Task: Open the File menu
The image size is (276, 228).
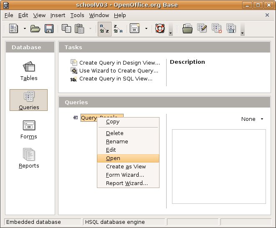Action: point(9,15)
